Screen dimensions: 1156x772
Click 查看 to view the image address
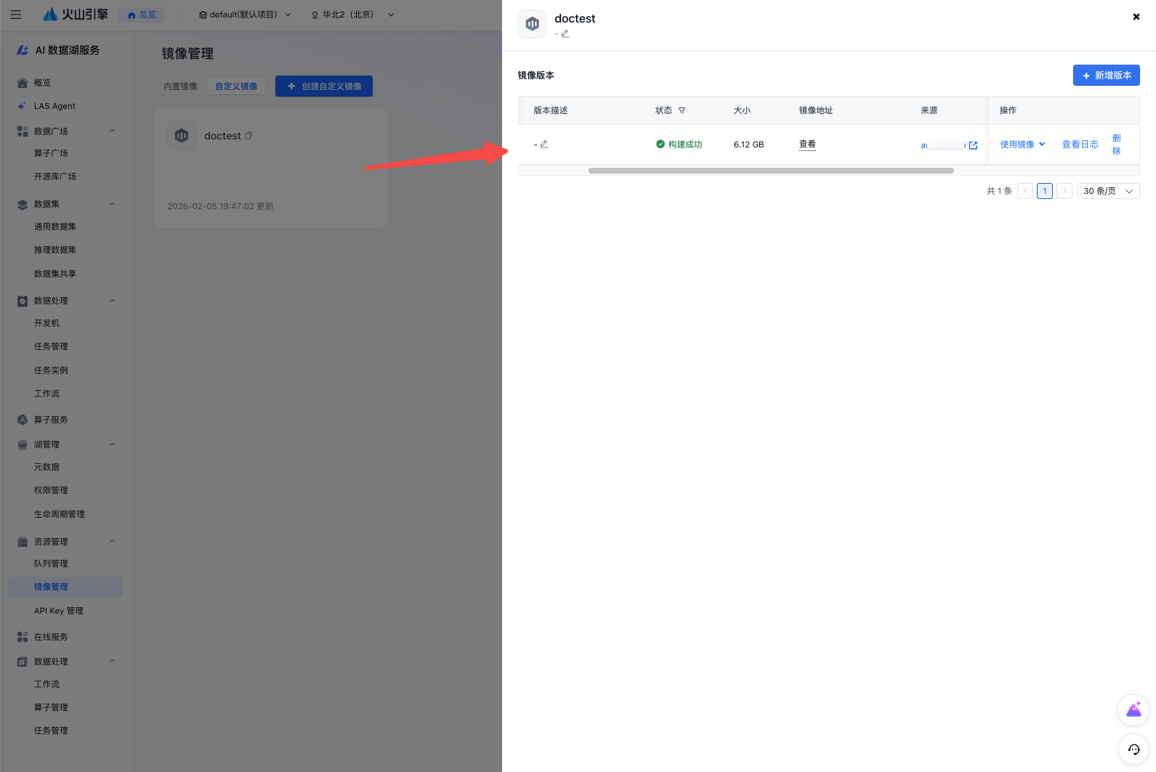(x=807, y=145)
